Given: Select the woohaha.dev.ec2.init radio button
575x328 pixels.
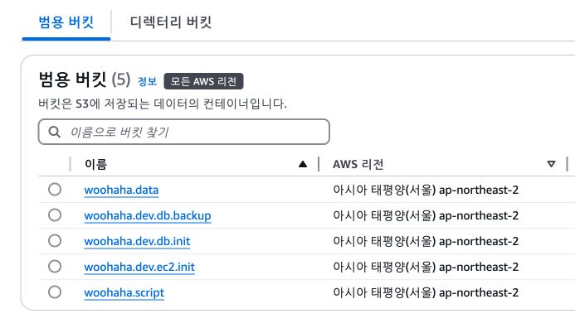Looking at the screenshot, I should (55, 267).
